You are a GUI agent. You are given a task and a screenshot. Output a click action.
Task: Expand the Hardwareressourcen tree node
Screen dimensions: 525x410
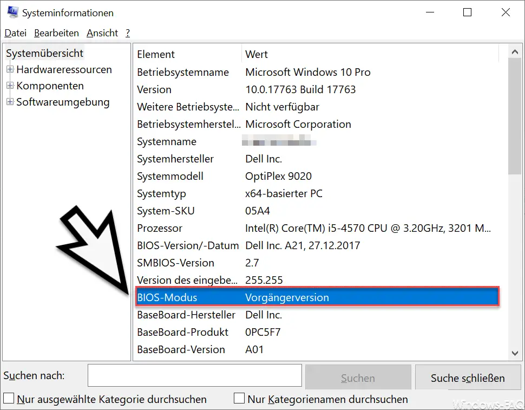(10, 69)
